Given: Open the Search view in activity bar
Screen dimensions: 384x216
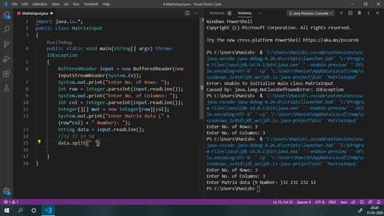Looking at the screenshot, I should click(7, 29).
